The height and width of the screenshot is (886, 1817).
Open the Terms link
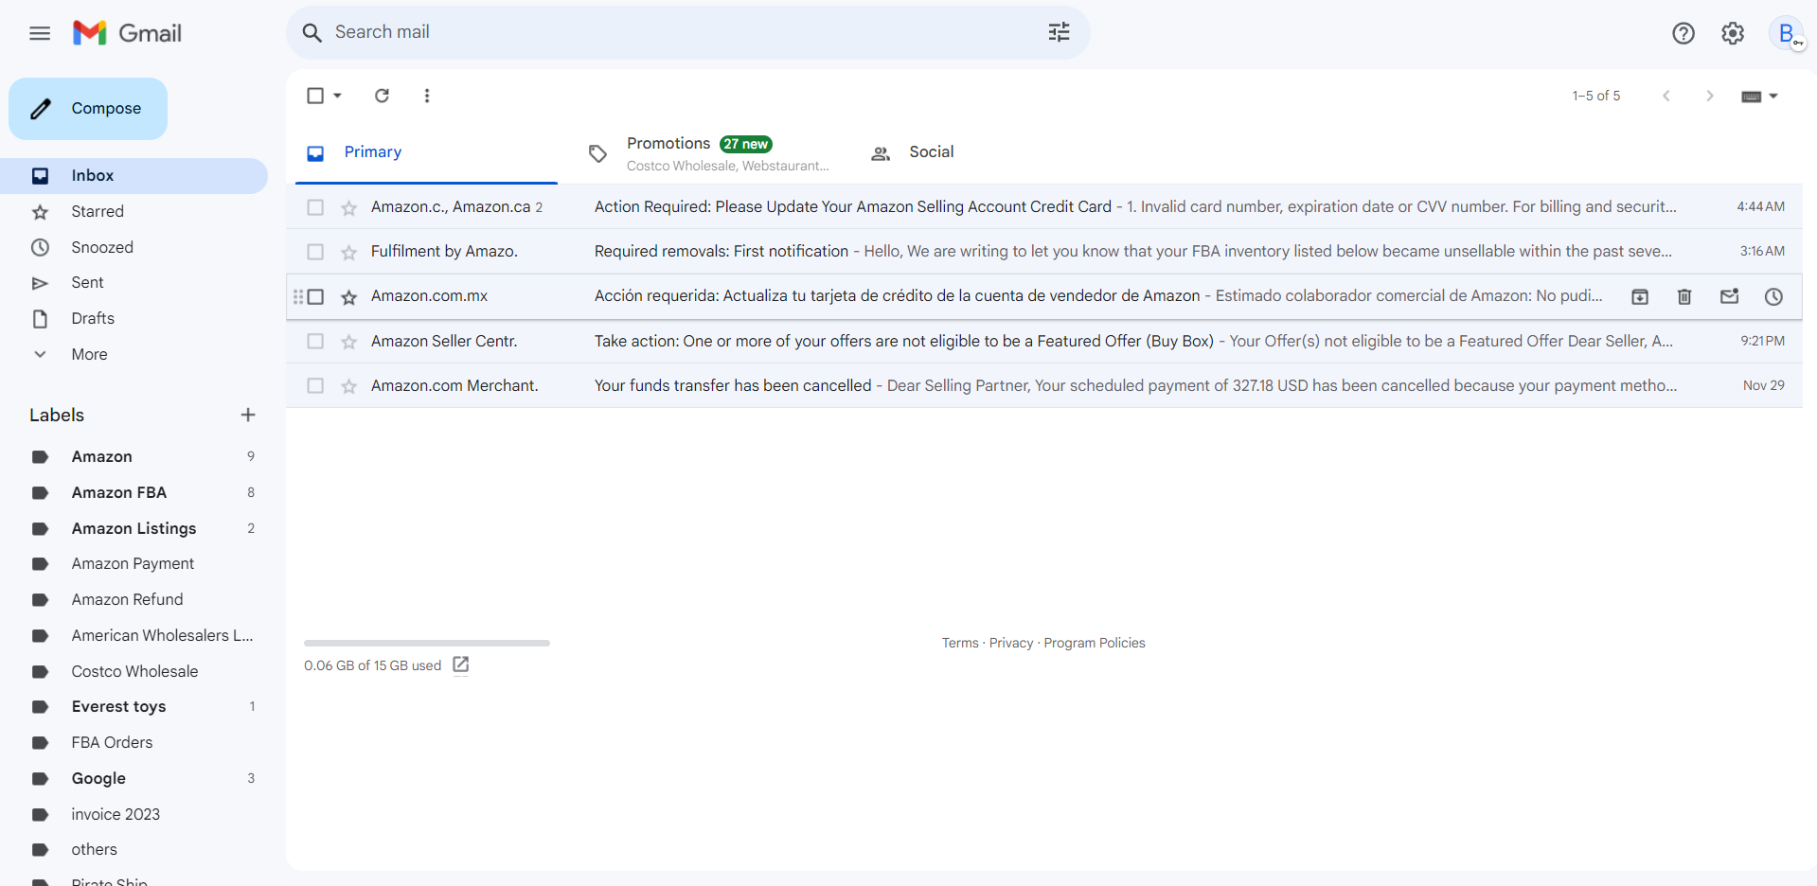point(960,643)
